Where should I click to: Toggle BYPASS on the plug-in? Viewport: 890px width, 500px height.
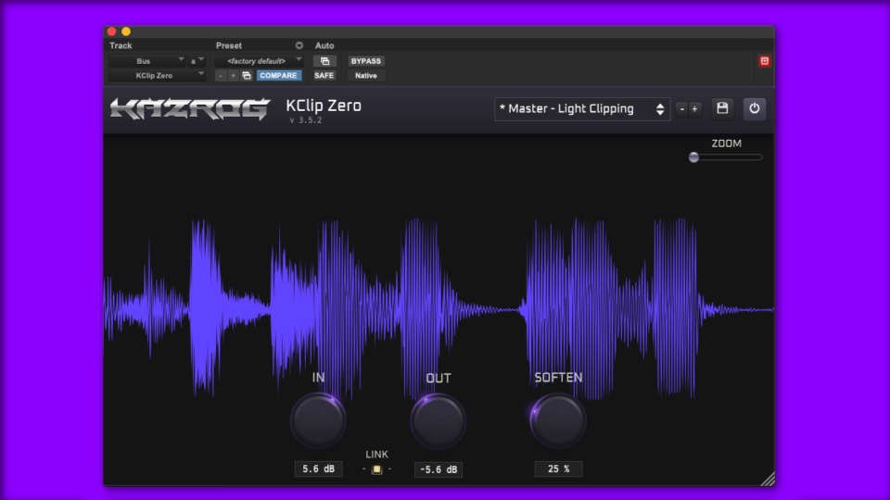[366, 61]
